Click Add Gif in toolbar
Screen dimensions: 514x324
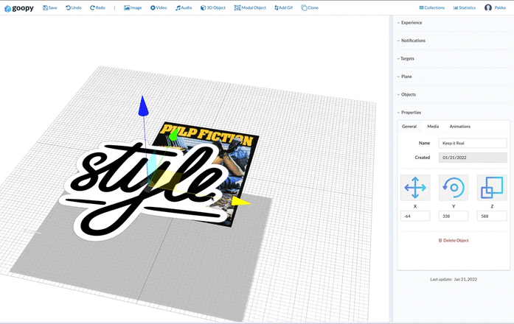click(284, 7)
